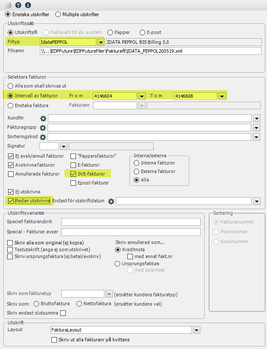The image size is (267, 349).
Task: Open the utskriftsdatum dropdown arrow
Action: coord(257,201)
